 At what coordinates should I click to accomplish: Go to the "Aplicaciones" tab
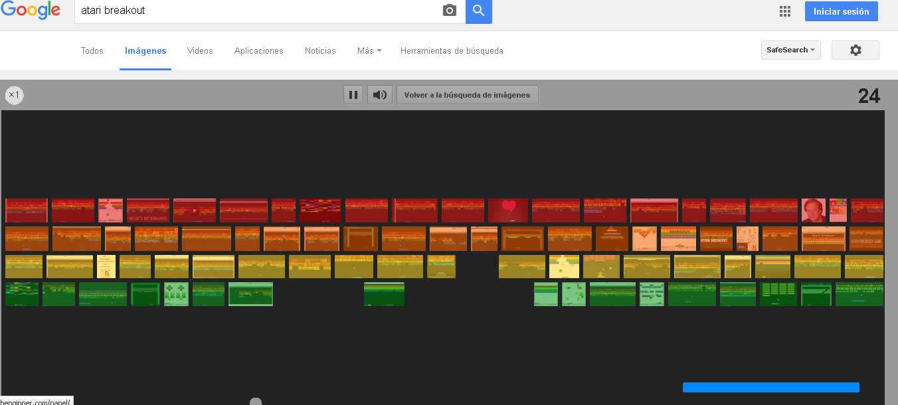click(x=259, y=50)
